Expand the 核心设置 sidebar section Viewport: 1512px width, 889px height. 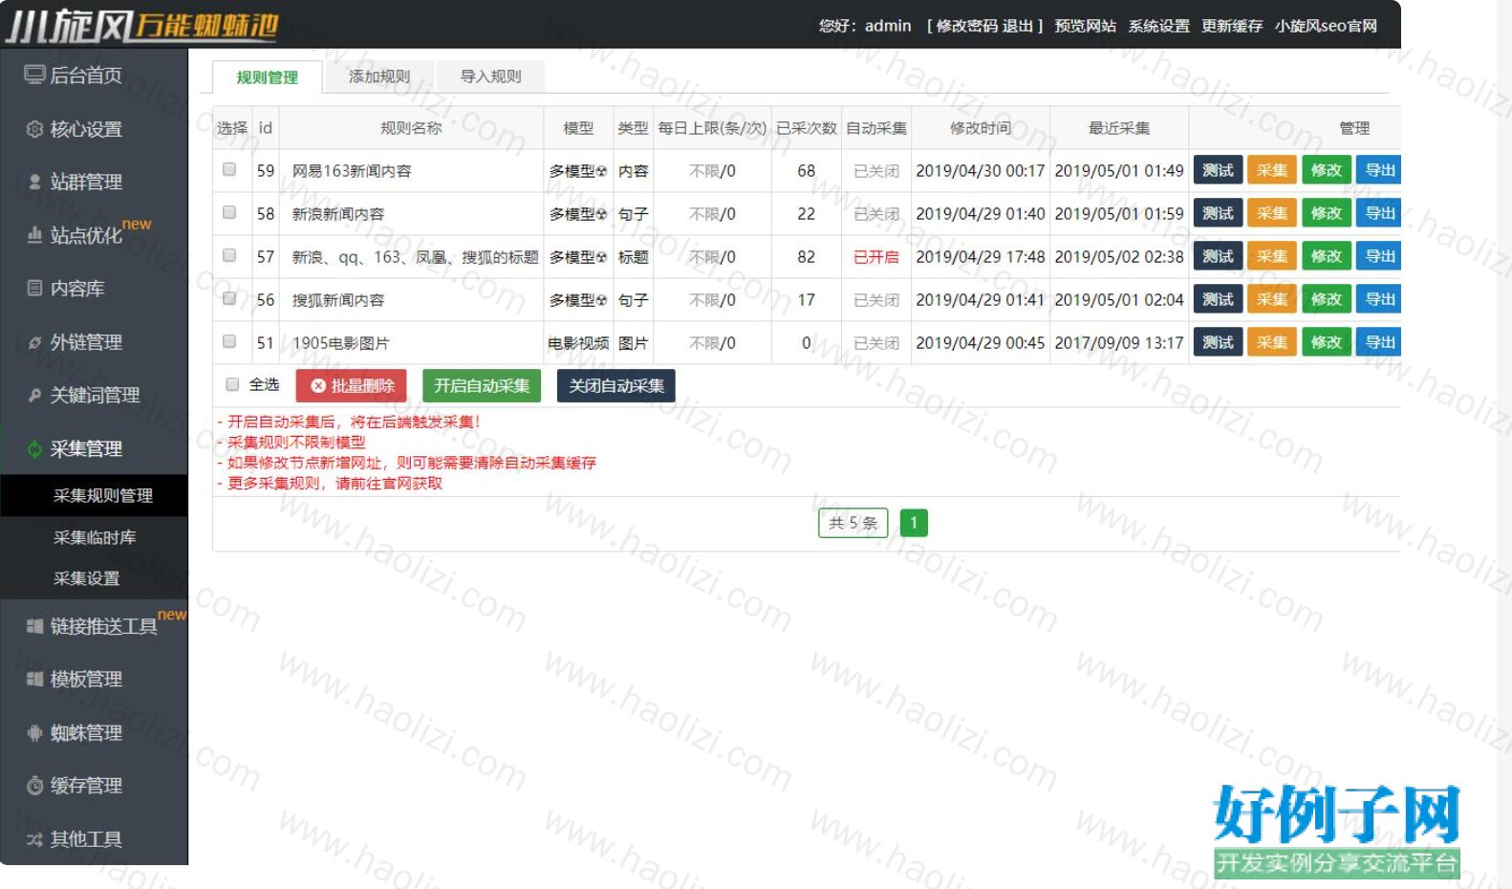94,129
